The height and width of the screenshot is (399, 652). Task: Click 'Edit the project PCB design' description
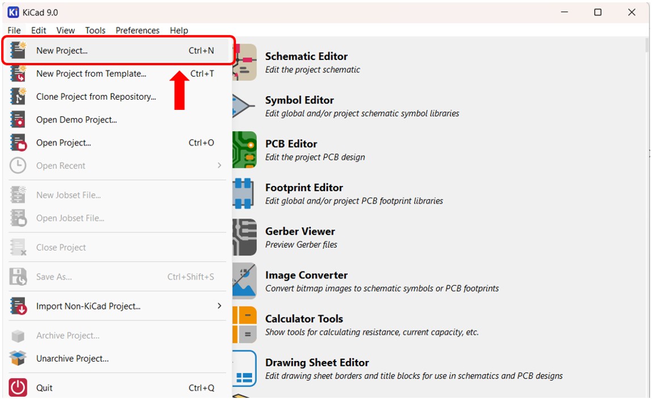coord(315,158)
